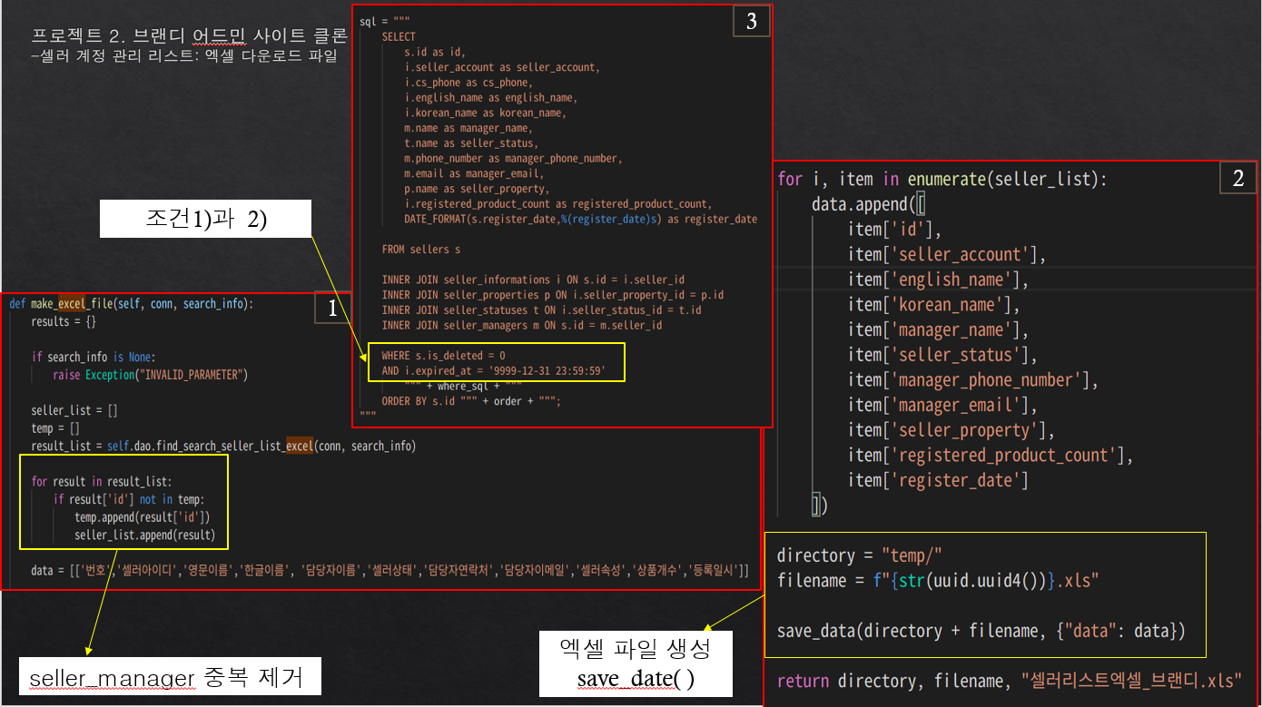
Task: Click the 'AND i.expired_at = 9999-12-31' line
Action: click(x=493, y=371)
